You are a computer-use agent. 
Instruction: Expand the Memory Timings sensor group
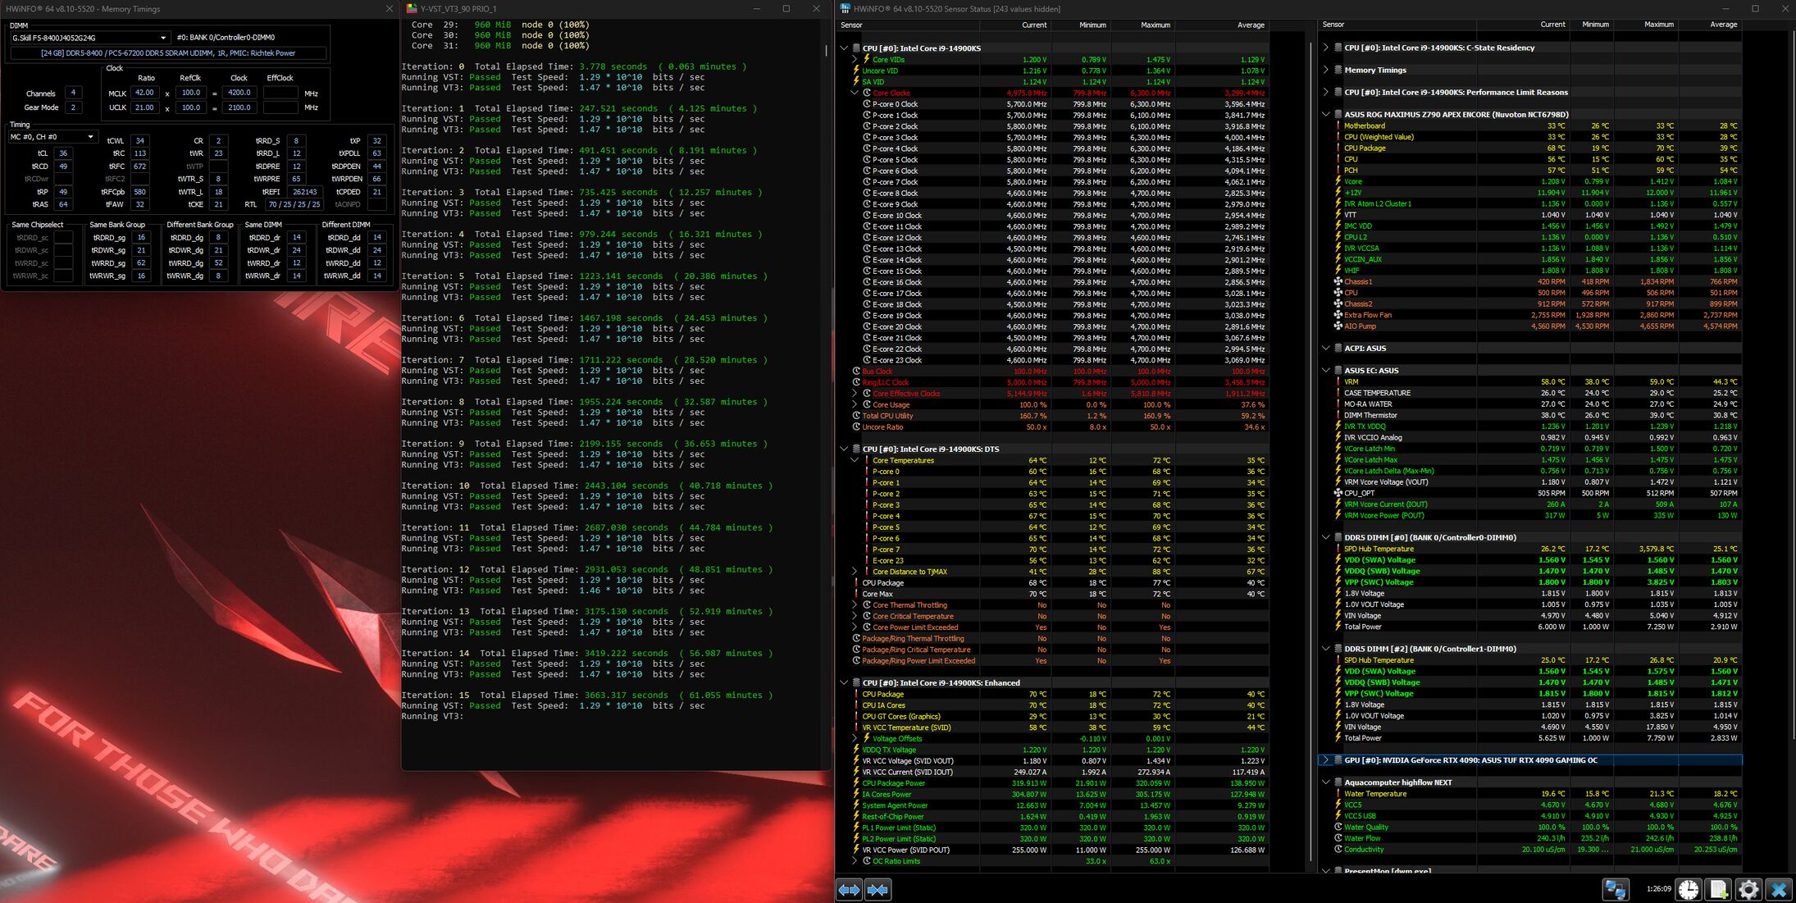pos(1326,70)
